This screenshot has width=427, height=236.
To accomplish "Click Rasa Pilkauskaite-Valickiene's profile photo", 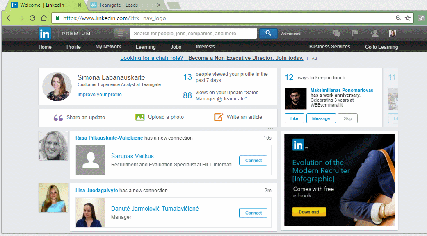I will (x=53, y=145).
